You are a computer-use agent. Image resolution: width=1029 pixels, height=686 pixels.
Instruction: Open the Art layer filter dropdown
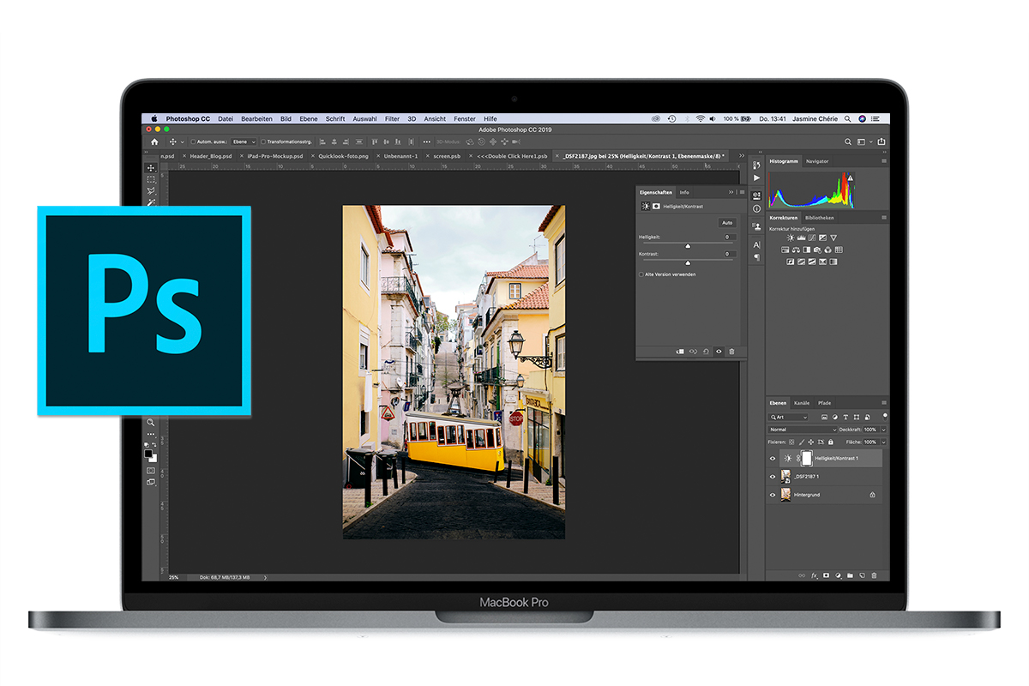[x=788, y=417]
